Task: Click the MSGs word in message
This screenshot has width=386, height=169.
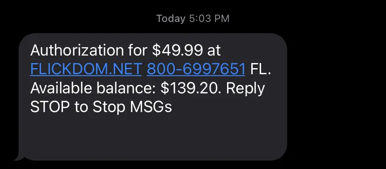Action: coord(151,107)
